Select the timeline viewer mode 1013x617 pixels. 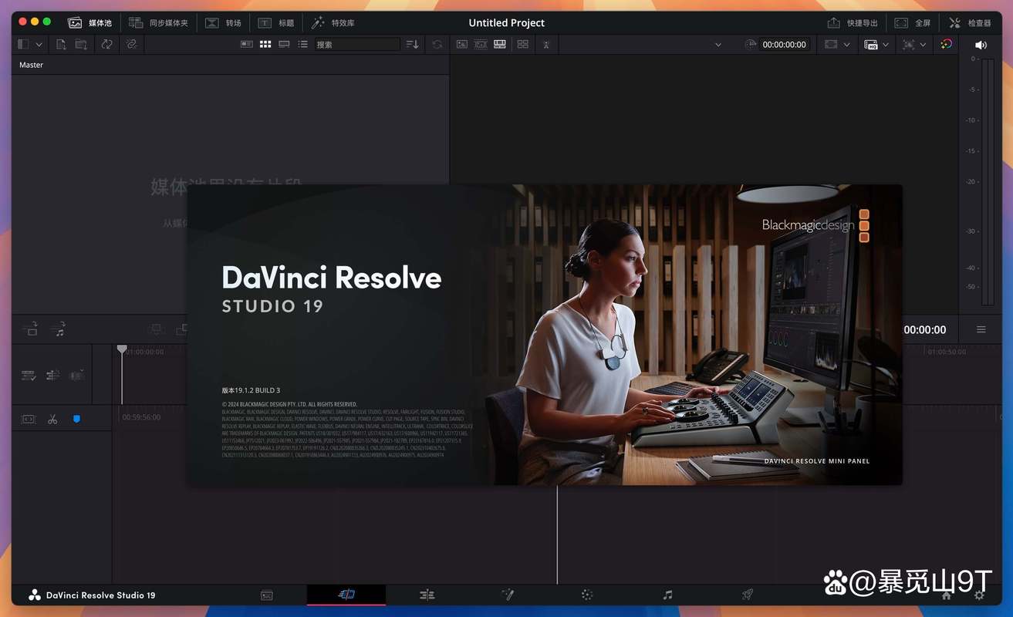click(x=500, y=45)
